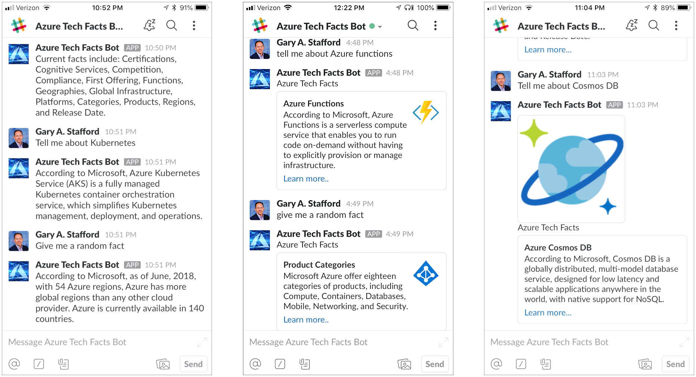Image resolution: width=696 pixels, height=377 pixels.
Task: Expand the message composer in the middle phone
Action: [x=443, y=342]
